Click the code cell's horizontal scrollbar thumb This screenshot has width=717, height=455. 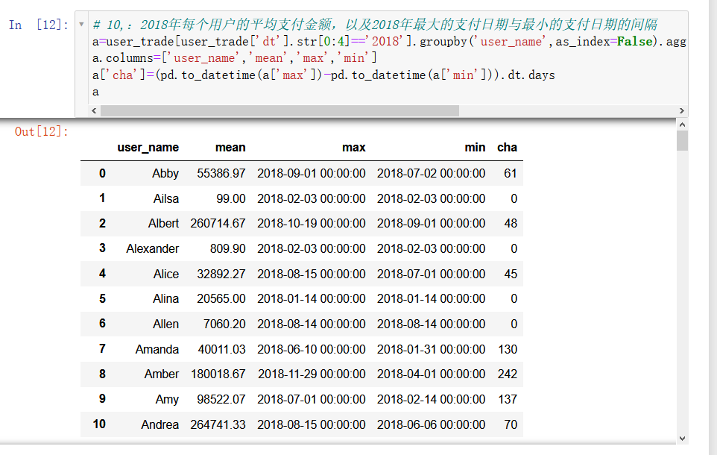pyautogui.click(x=279, y=111)
